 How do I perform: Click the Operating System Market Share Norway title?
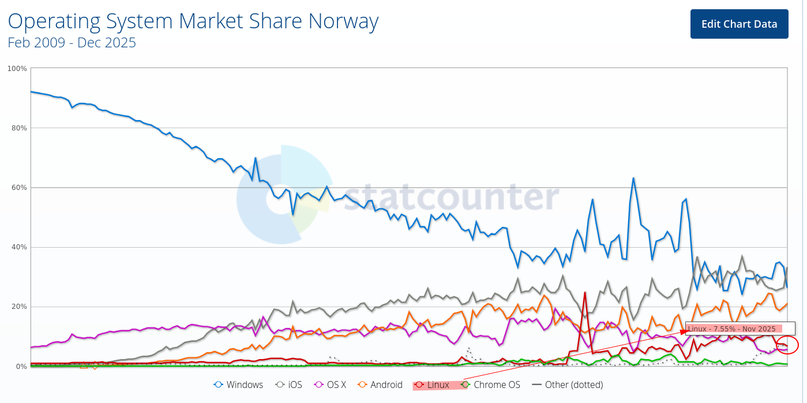193,21
